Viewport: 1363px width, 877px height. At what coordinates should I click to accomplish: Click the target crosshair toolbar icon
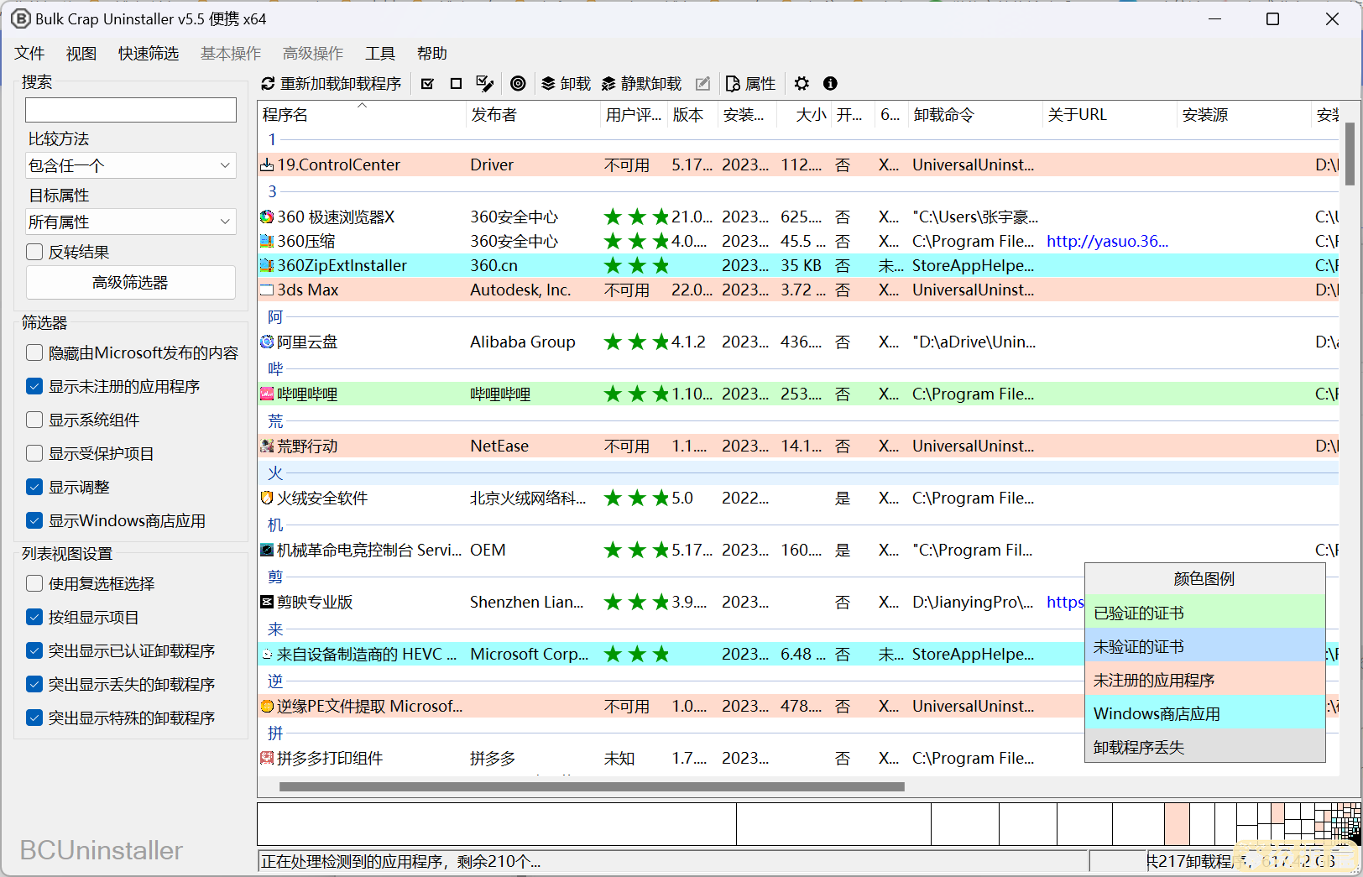[519, 84]
